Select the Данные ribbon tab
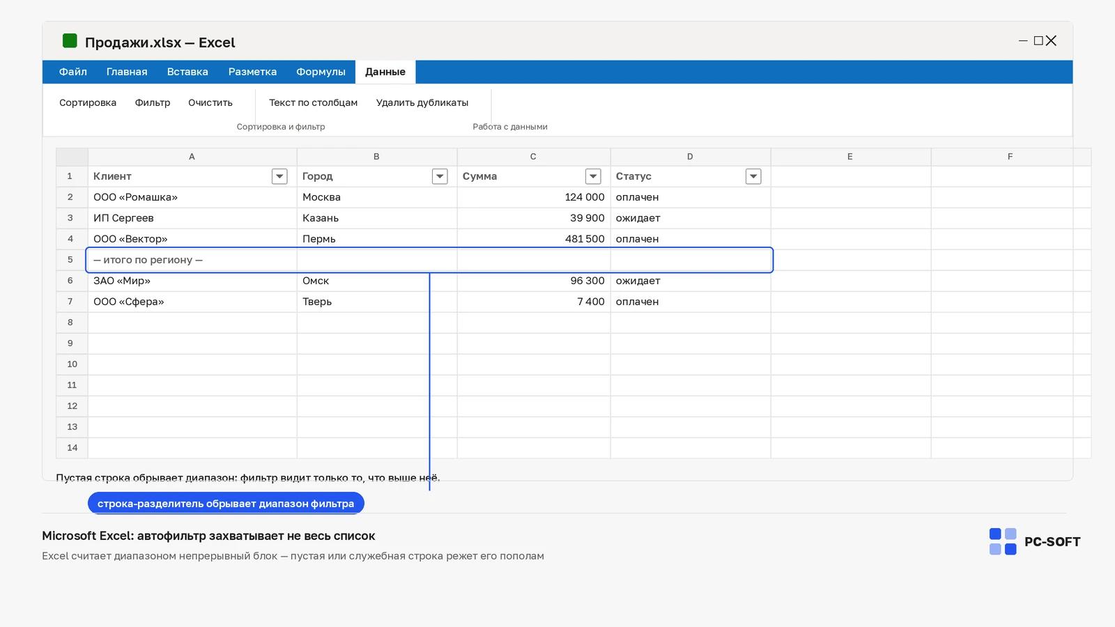This screenshot has height=627, width=1115. pos(385,72)
